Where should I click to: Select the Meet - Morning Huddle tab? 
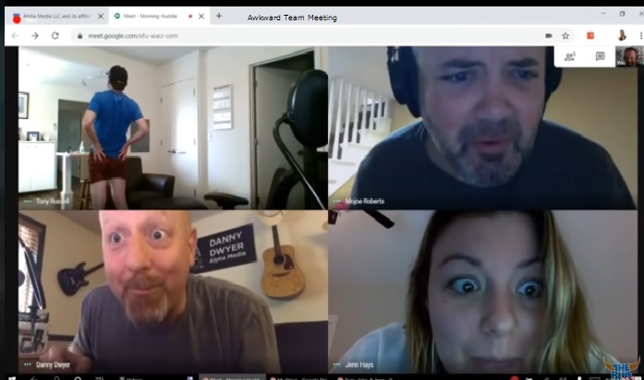tap(148, 16)
